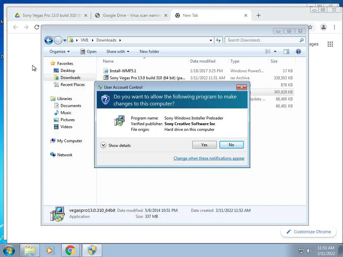Select Libraries in the navigation pane
The height and width of the screenshot is (257, 343).
pos(65,99)
